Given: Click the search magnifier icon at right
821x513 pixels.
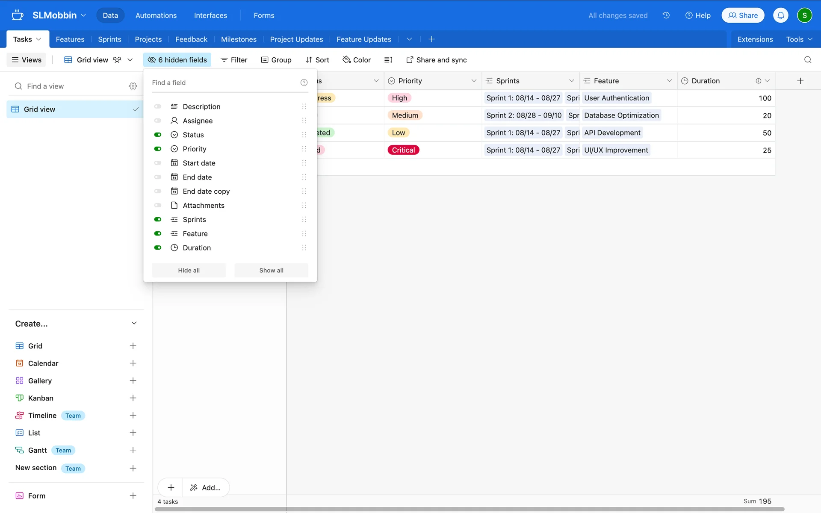Looking at the screenshot, I should [x=807, y=60].
